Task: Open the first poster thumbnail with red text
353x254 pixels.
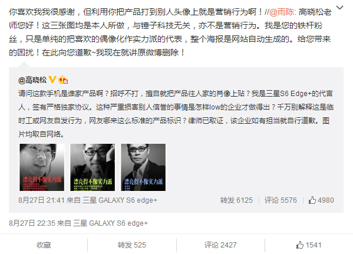Action: [x=42, y=167]
